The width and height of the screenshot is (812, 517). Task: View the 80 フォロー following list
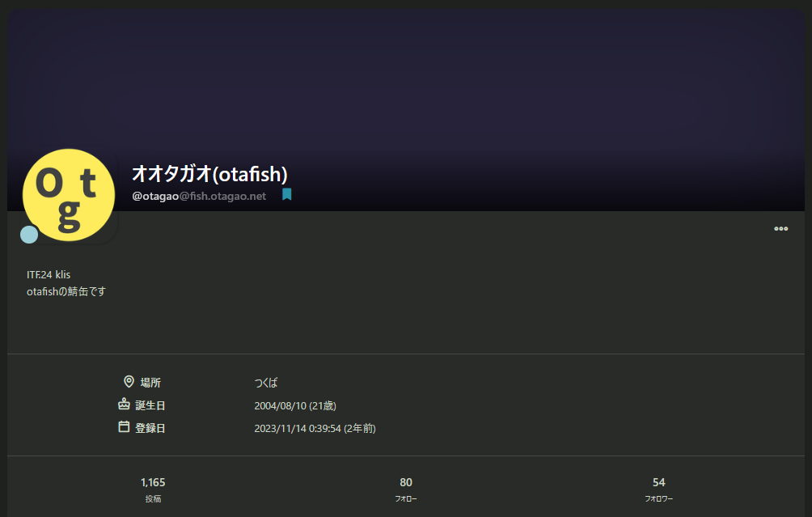(405, 488)
